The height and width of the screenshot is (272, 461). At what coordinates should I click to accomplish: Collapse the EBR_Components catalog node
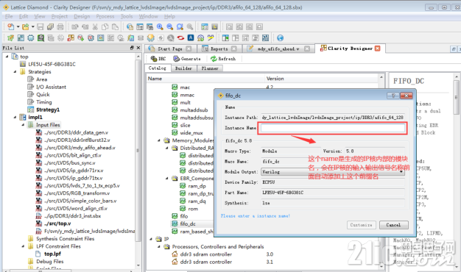pyautogui.click(x=167, y=178)
